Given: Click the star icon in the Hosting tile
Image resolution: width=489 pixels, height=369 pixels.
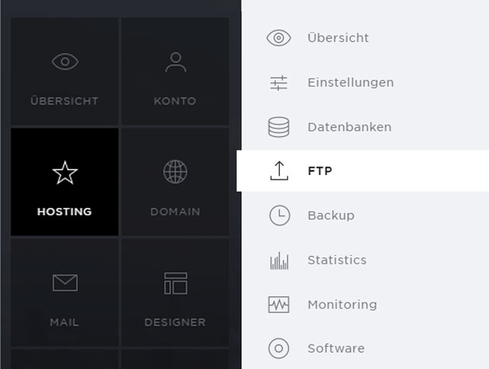Looking at the screenshot, I should point(65,173).
